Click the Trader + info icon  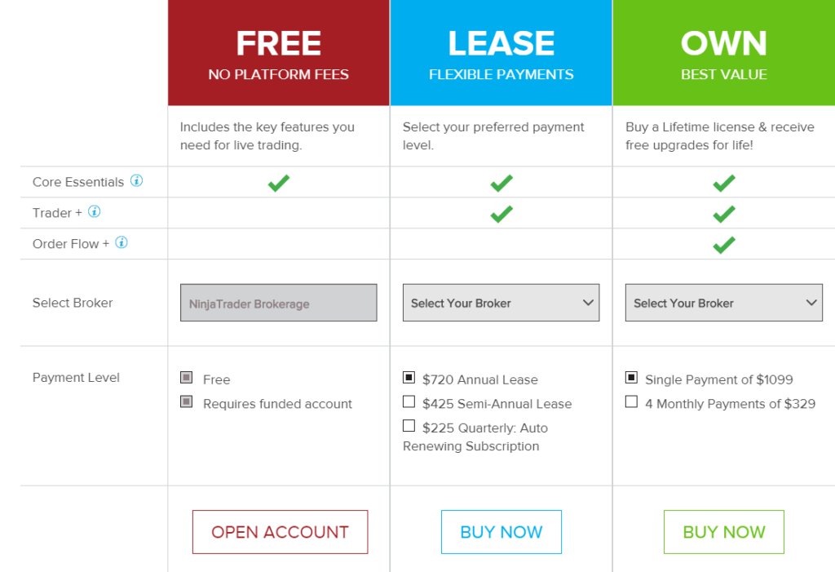point(94,212)
